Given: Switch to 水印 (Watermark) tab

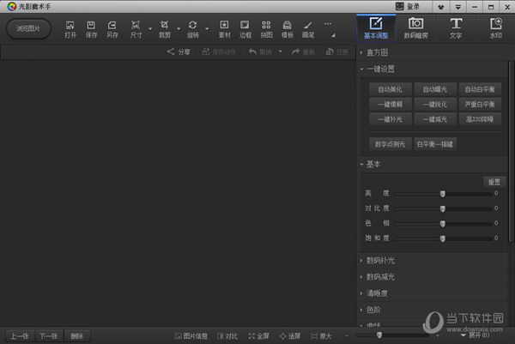Looking at the screenshot, I should tap(495, 28).
